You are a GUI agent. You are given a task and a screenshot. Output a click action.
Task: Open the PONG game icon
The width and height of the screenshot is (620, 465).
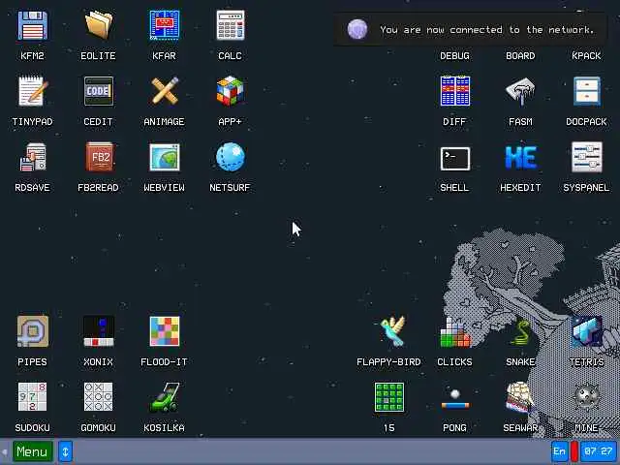[x=454, y=399]
